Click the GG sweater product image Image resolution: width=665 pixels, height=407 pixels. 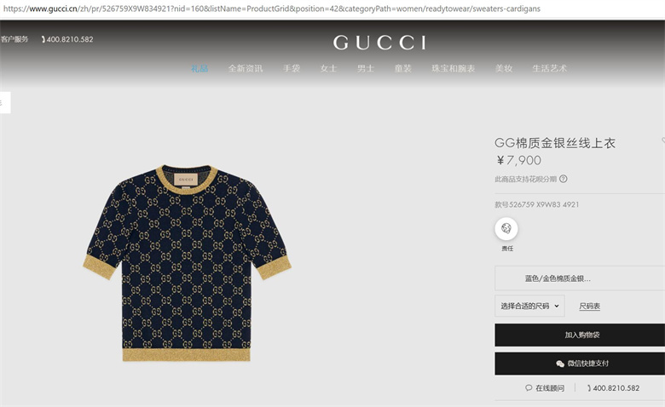(187, 262)
